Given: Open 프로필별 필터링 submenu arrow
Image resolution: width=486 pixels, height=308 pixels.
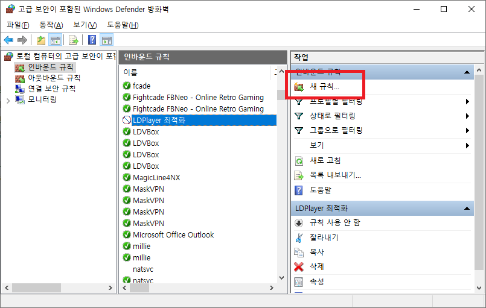Looking at the screenshot, I should (467, 101).
